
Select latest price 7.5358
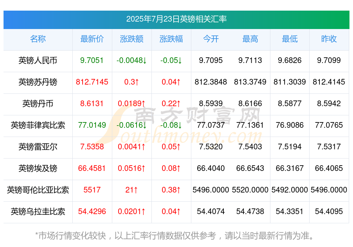click(92, 147)
